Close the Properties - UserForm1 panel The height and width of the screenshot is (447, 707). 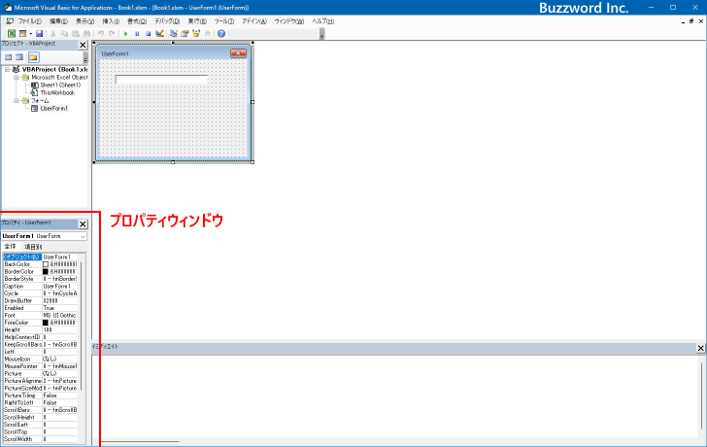[83, 224]
